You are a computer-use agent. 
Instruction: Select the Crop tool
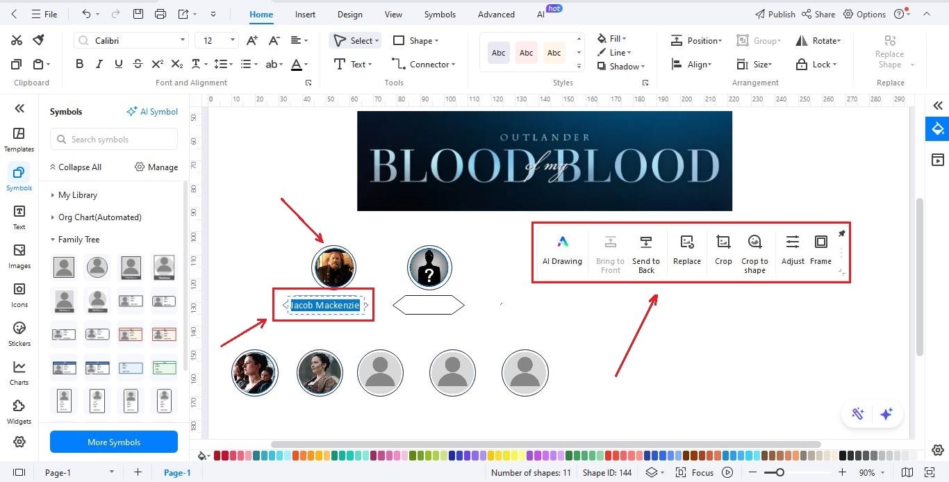point(723,251)
